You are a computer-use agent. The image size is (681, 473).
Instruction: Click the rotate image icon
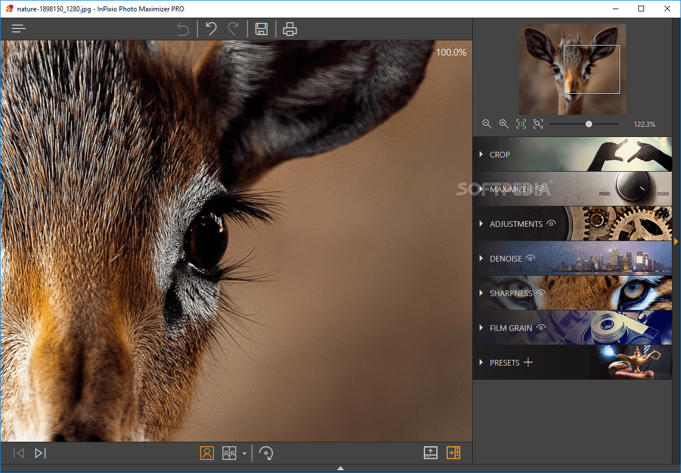coord(266,453)
